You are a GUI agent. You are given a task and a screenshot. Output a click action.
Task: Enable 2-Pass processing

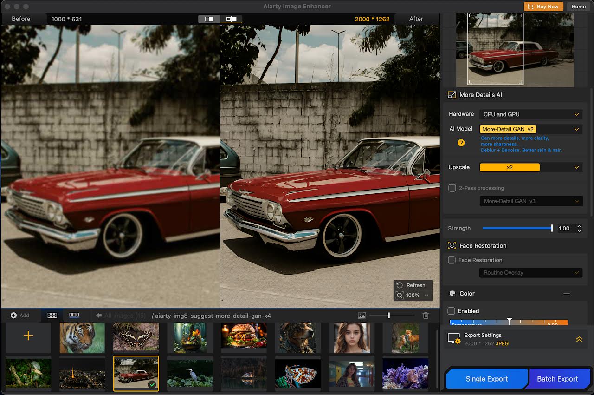coord(452,188)
